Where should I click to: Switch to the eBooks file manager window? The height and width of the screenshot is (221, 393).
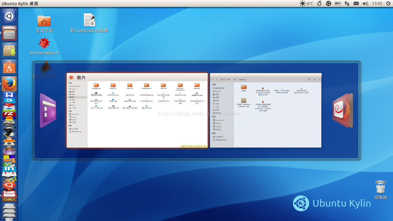266,111
